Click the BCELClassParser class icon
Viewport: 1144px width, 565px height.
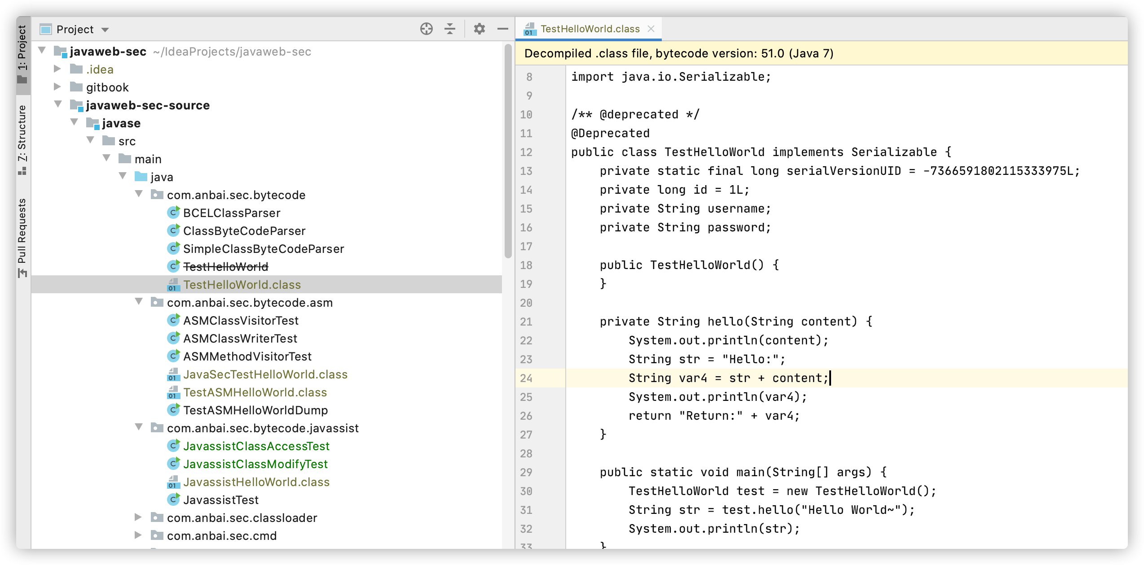173,213
